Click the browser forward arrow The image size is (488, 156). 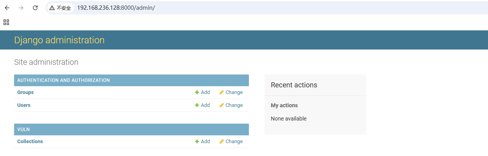click(21, 8)
